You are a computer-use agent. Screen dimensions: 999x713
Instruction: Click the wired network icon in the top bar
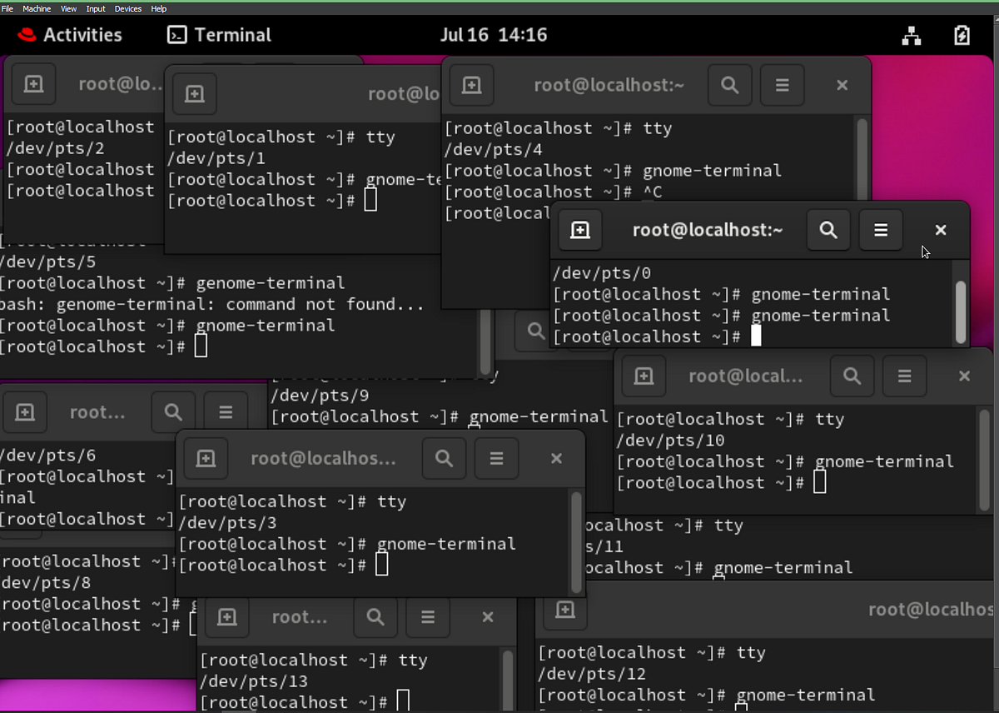[x=912, y=35]
